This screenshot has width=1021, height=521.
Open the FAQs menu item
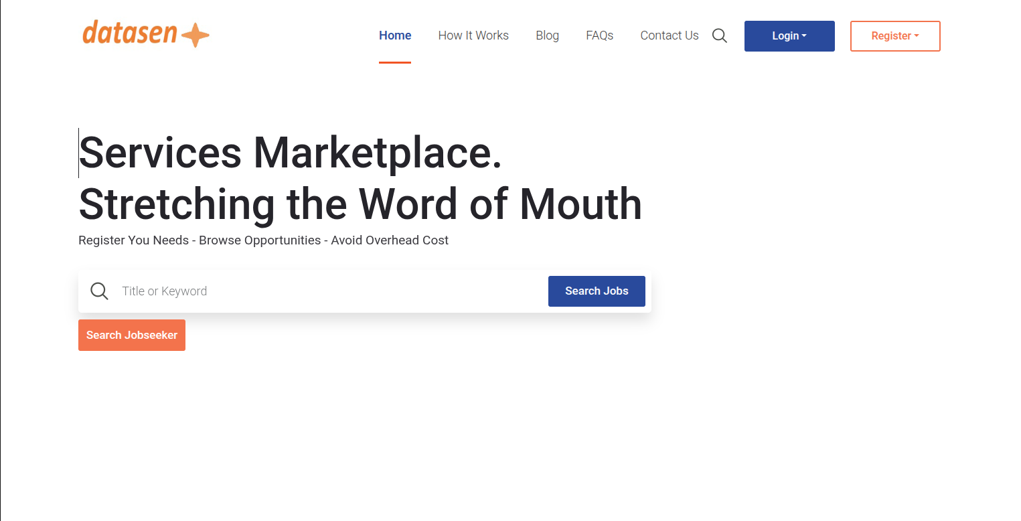pos(599,35)
